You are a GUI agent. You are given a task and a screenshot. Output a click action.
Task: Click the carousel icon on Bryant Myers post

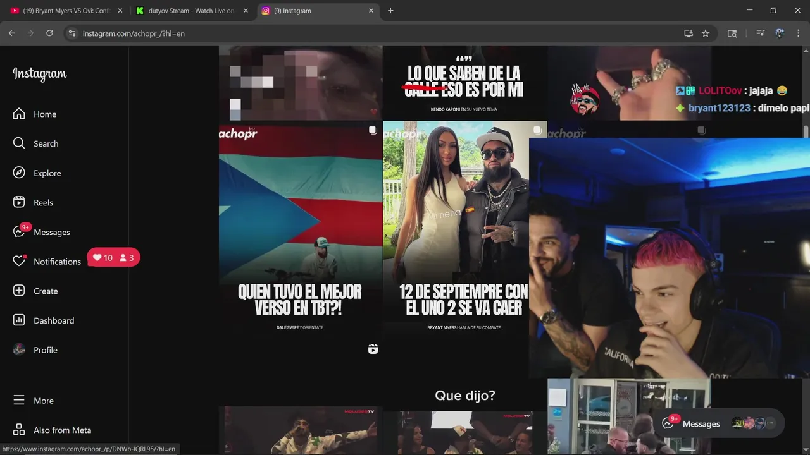click(537, 130)
